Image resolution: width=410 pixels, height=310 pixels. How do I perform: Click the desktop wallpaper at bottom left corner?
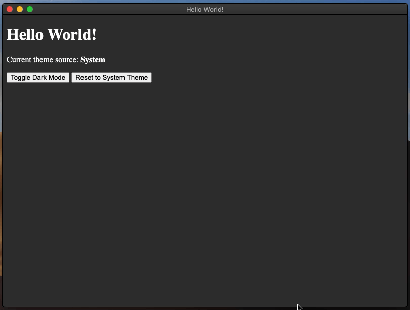tap(2, 308)
